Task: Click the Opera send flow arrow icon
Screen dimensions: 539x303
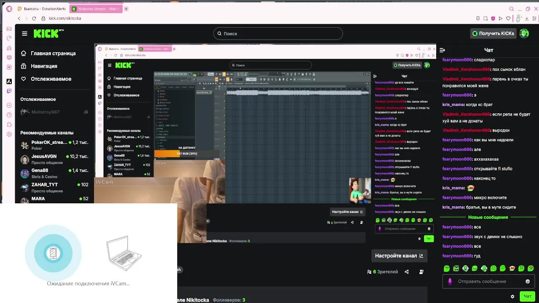Action: 501,19
